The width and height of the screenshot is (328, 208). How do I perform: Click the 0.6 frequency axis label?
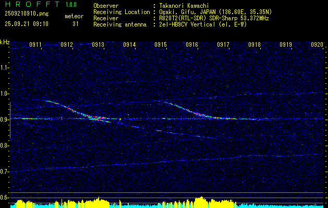(x=5, y=198)
